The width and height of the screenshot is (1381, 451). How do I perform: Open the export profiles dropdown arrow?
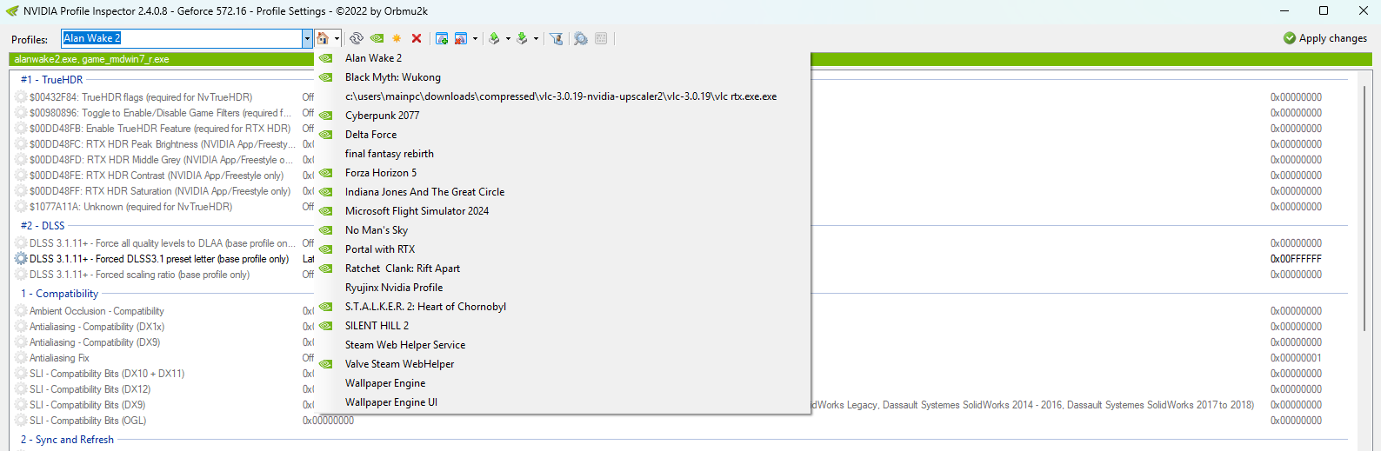coord(508,39)
